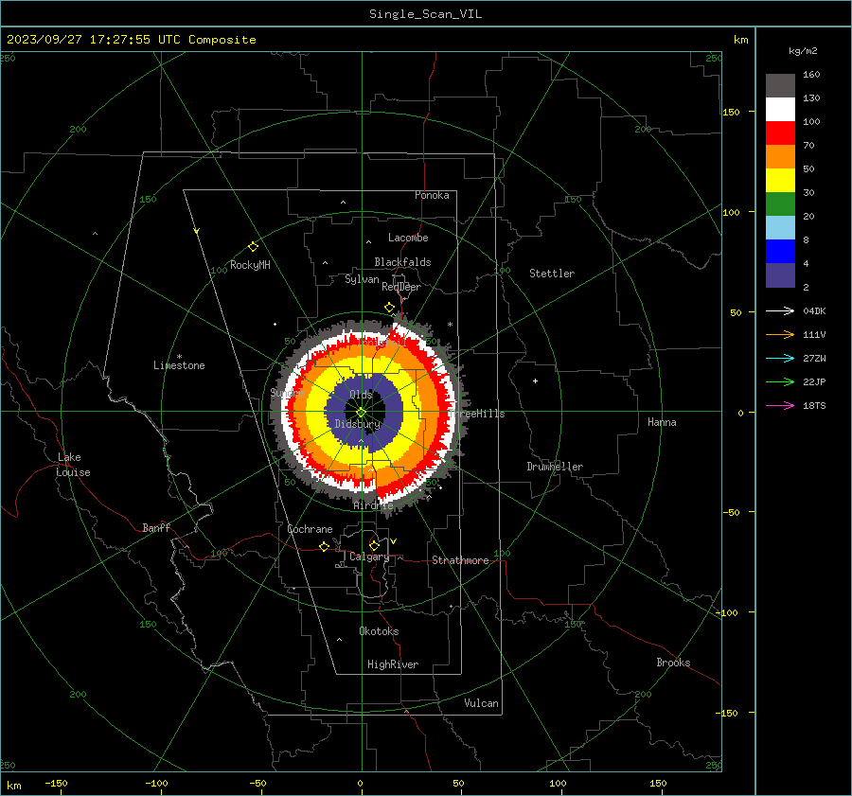This screenshot has width=852, height=796.
Task: Click the Ponoka city label
Action: tap(432, 195)
